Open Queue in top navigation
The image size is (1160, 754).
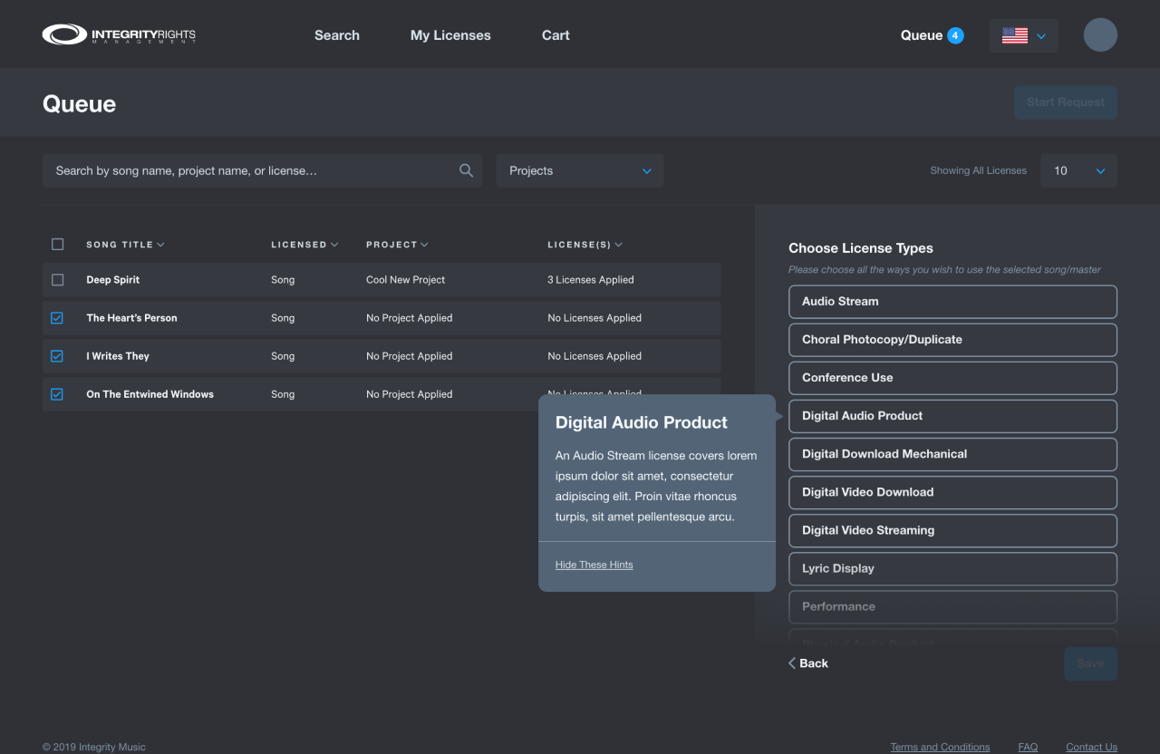922,35
